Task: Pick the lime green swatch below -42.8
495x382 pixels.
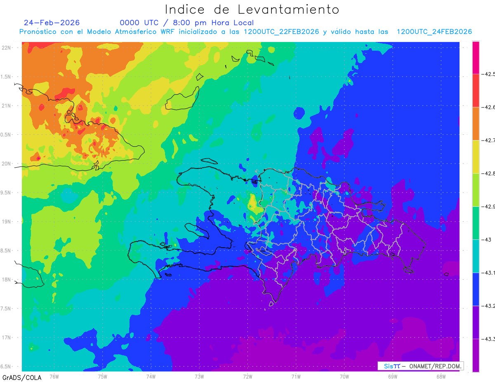Action: (476, 190)
